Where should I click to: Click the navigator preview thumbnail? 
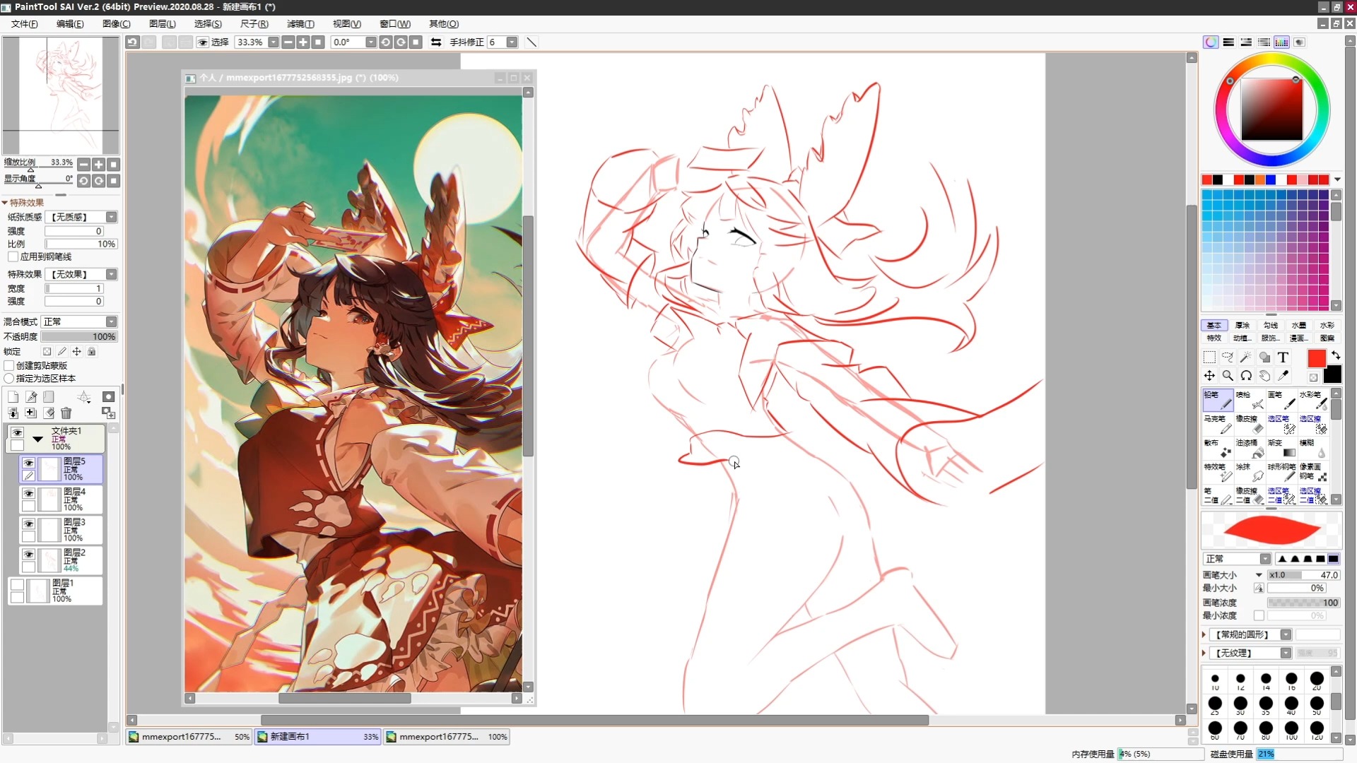pos(61,95)
